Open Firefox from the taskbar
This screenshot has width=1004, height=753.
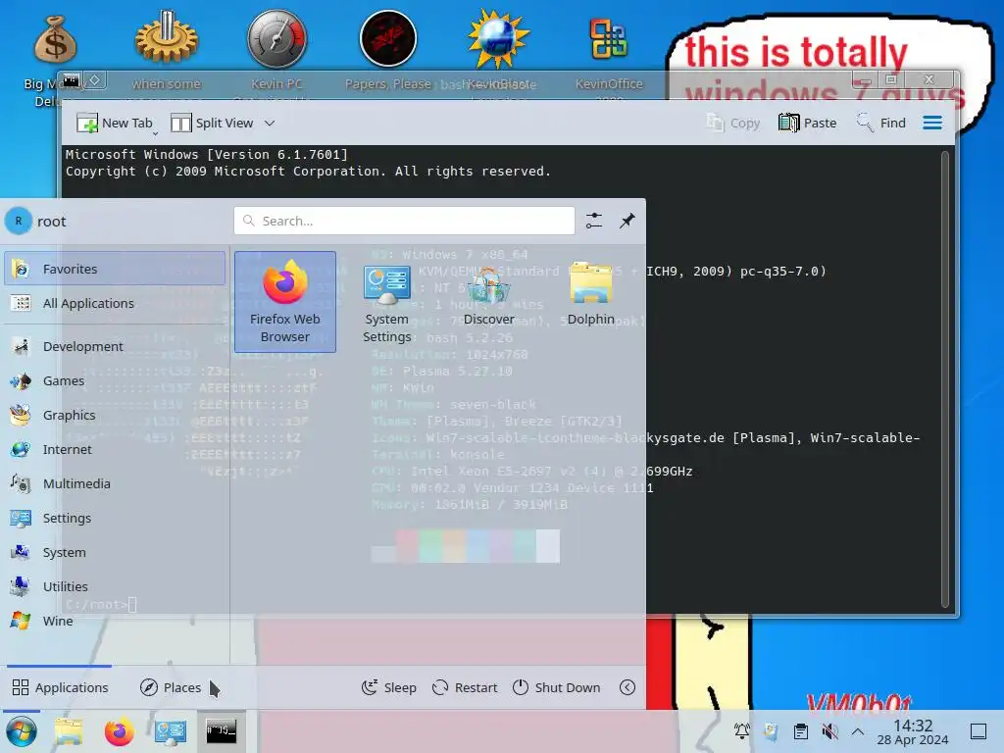pyautogui.click(x=119, y=731)
